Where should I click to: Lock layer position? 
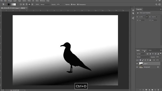coord(145,60)
